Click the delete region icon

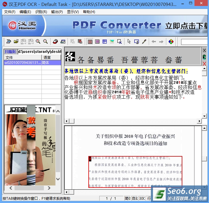click(119, 42)
